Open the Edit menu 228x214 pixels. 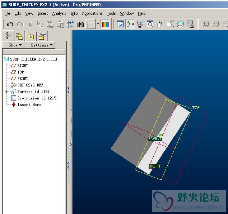coord(18,13)
